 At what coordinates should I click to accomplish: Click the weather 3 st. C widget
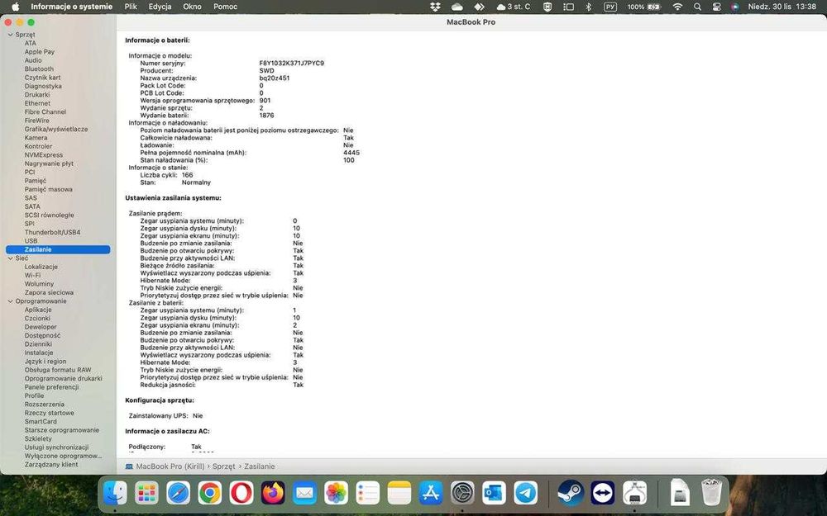tap(514, 7)
